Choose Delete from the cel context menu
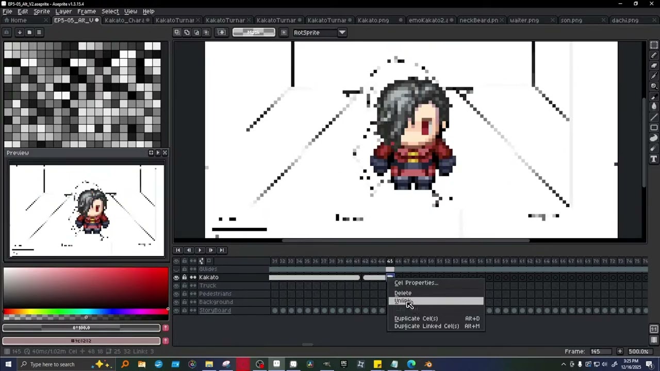660x371 pixels. (x=436, y=293)
